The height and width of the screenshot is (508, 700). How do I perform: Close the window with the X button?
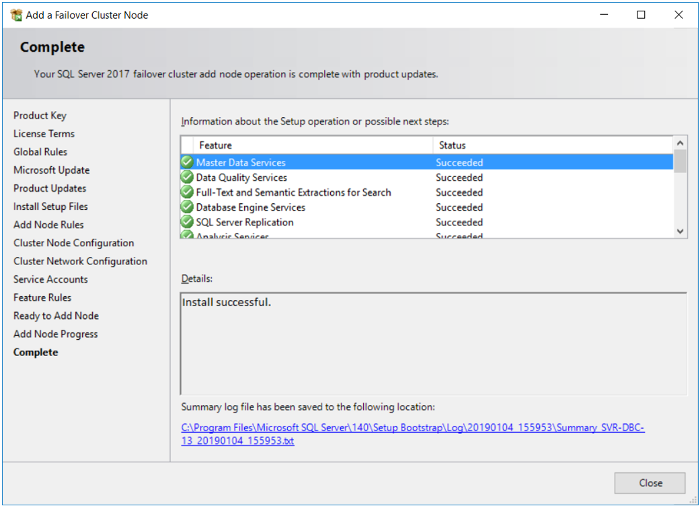tap(678, 15)
